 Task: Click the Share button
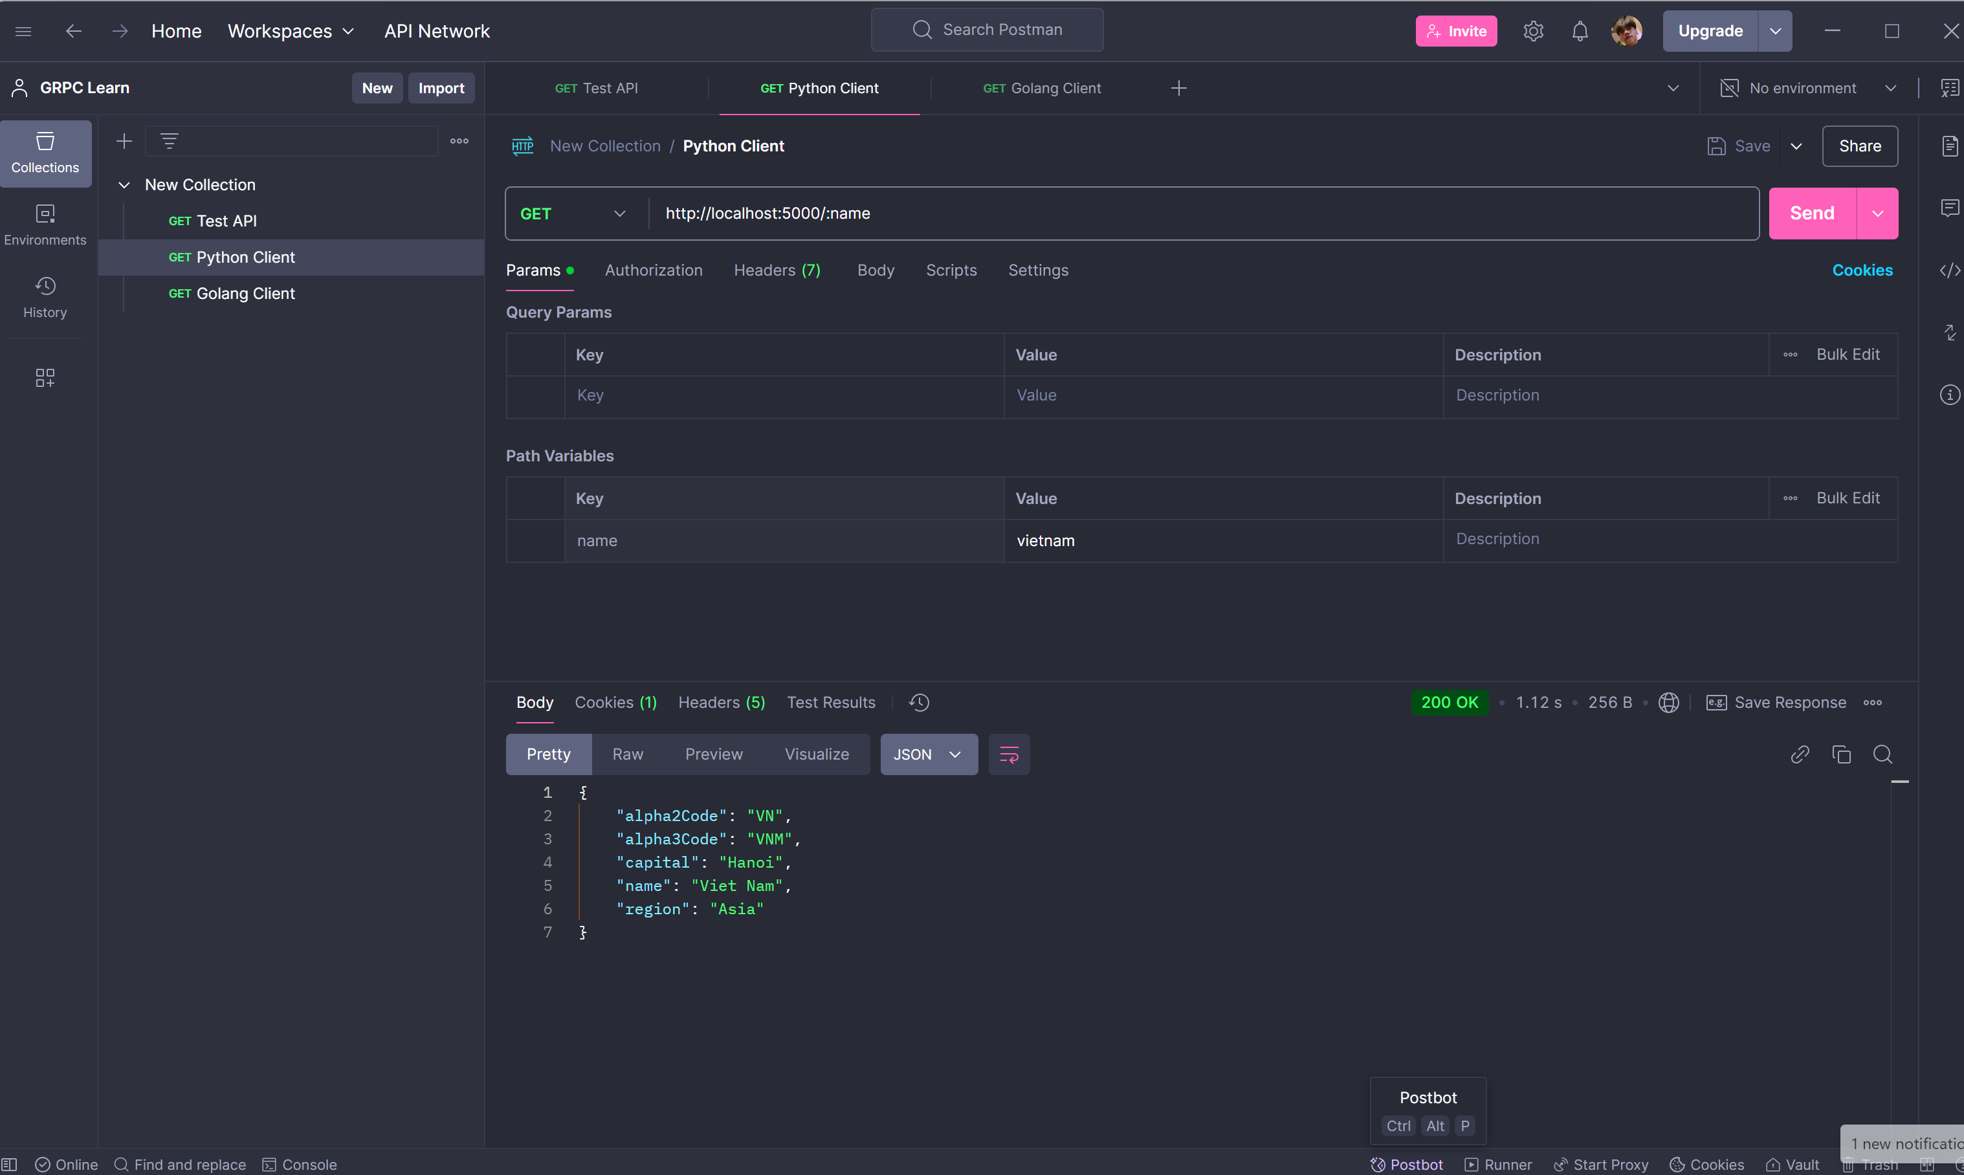[1859, 146]
